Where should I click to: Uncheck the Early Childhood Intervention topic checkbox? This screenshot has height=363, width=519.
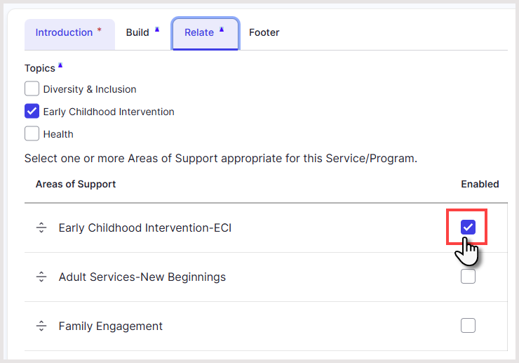[32, 112]
